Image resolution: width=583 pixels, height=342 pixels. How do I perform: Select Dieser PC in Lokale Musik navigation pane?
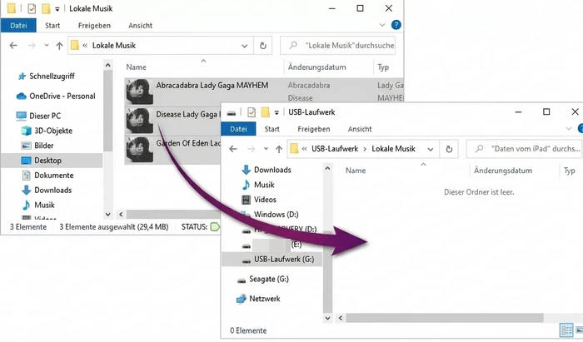pyautogui.click(x=38, y=116)
